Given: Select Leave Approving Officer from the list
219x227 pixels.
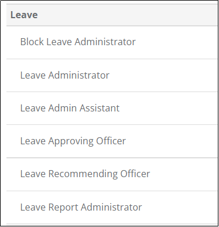Looking at the screenshot, I should [x=112, y=141].
